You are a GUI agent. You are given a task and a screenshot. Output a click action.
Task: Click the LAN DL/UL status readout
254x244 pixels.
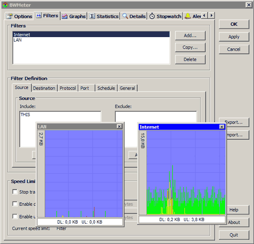point(80,222)
